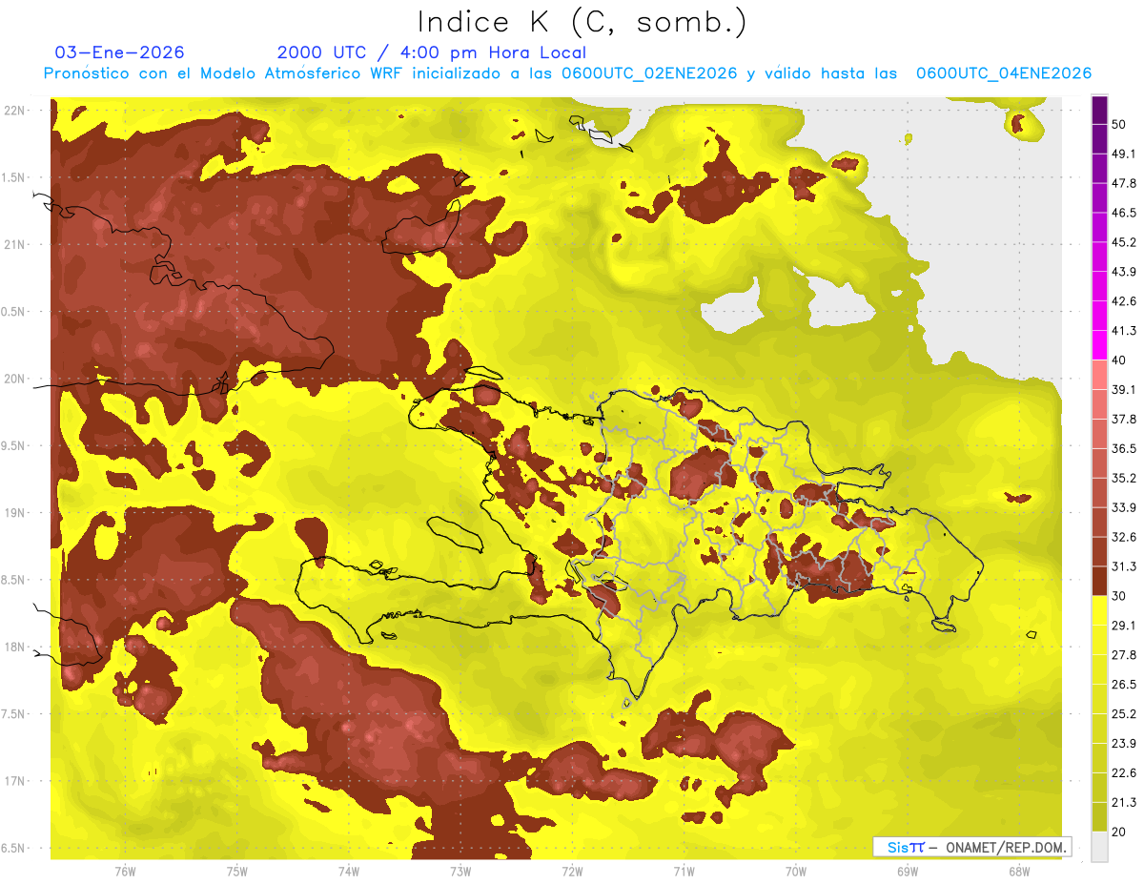The width and height of the screenshot is (1144, 884).
Task: Click the "71W" longitude label
Action: [684, 872]
